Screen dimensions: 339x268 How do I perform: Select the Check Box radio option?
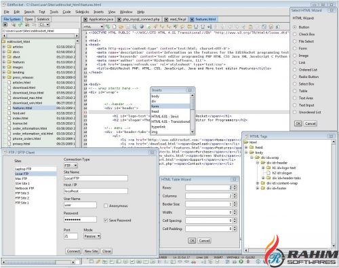[295, 34]
